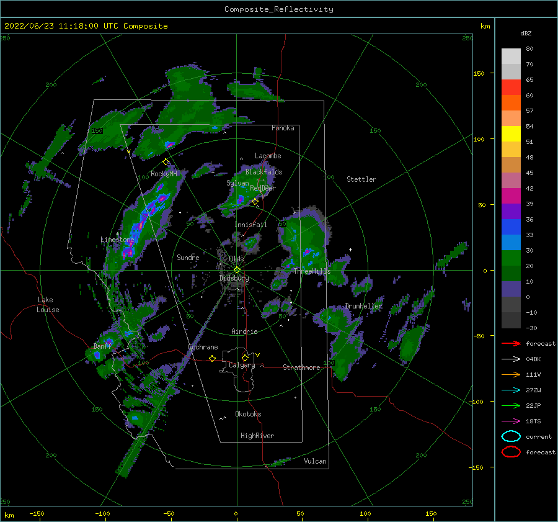
Task: Click the Sylvan label
Action: click(x=237, y=183)
